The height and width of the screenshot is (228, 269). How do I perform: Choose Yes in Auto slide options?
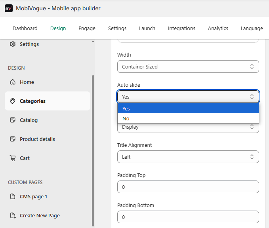(x=188, y=108)
